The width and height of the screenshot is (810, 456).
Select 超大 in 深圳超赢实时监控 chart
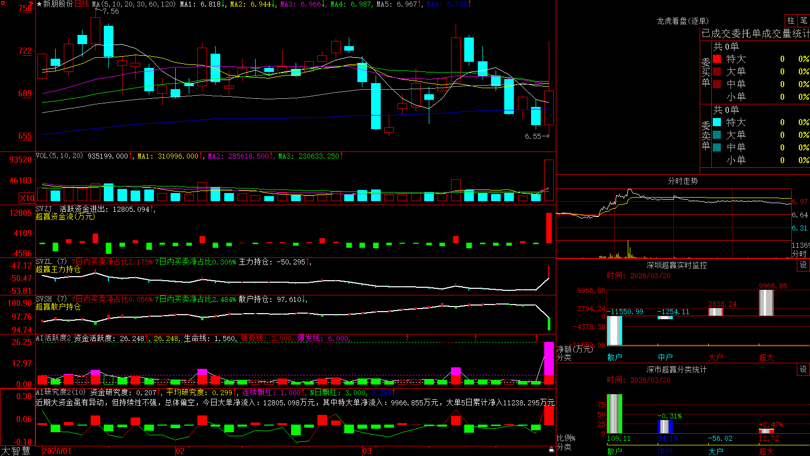pos(766,357)
